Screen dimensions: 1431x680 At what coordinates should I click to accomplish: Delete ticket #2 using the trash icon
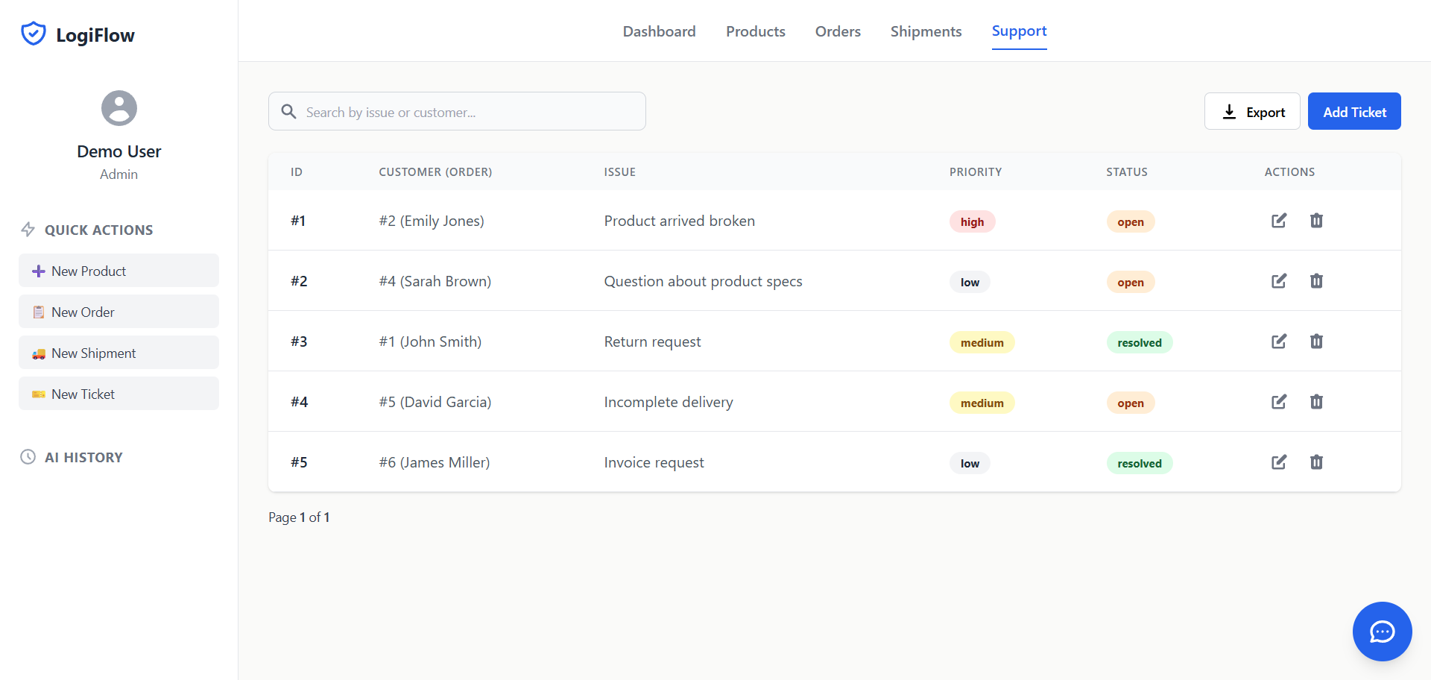pos(1316,281)
